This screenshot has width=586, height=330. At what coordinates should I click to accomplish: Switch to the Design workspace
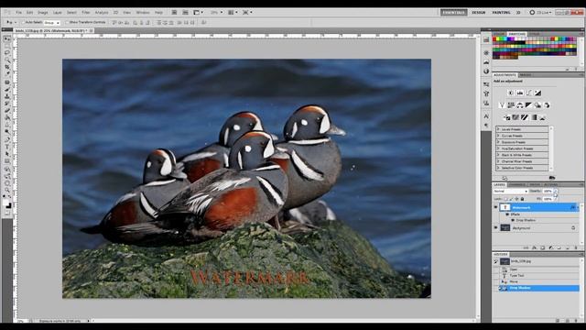[478, 12]
